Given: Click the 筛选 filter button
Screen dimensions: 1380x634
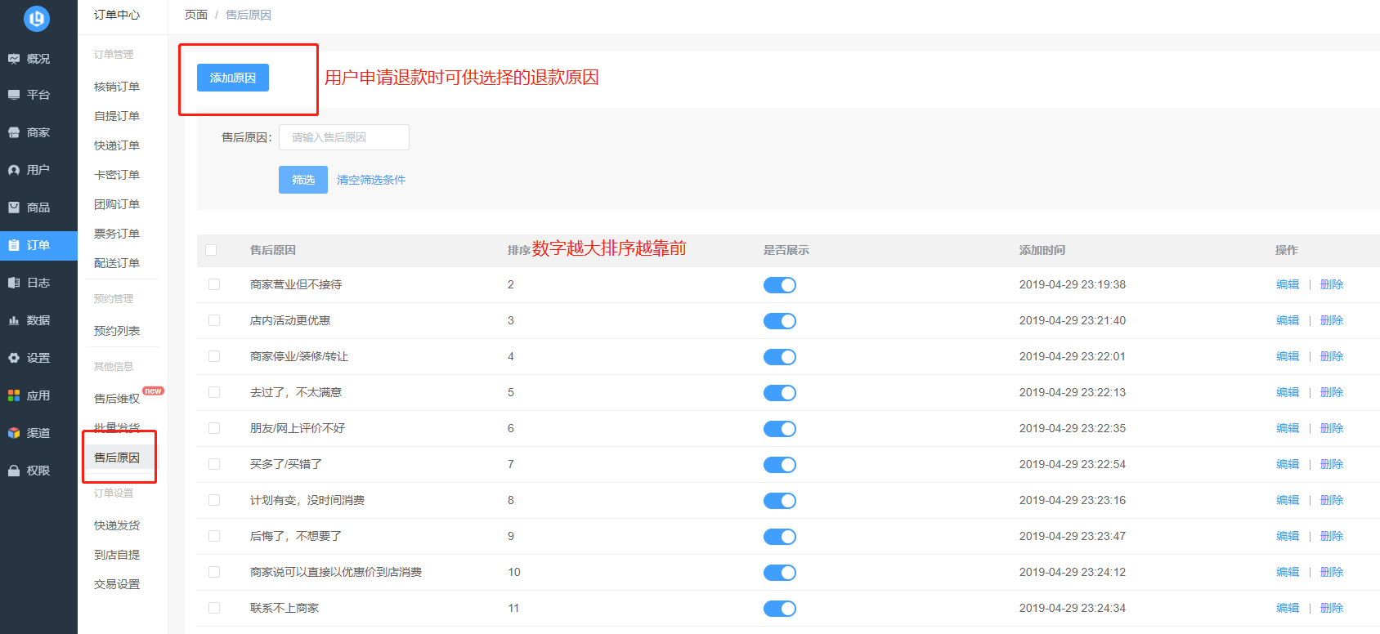Looking at the screenshot, I should tap(303, 180).
